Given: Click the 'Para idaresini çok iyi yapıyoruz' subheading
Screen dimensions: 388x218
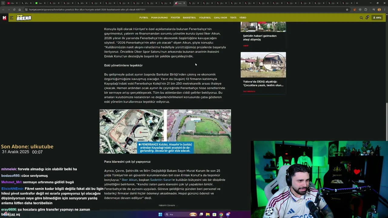Looking at the screenshot, I should pyautogui.click(x=127, y=162).
